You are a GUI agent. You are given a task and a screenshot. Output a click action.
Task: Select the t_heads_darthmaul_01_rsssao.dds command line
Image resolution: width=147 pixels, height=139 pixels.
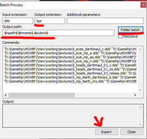coord(70,73)
